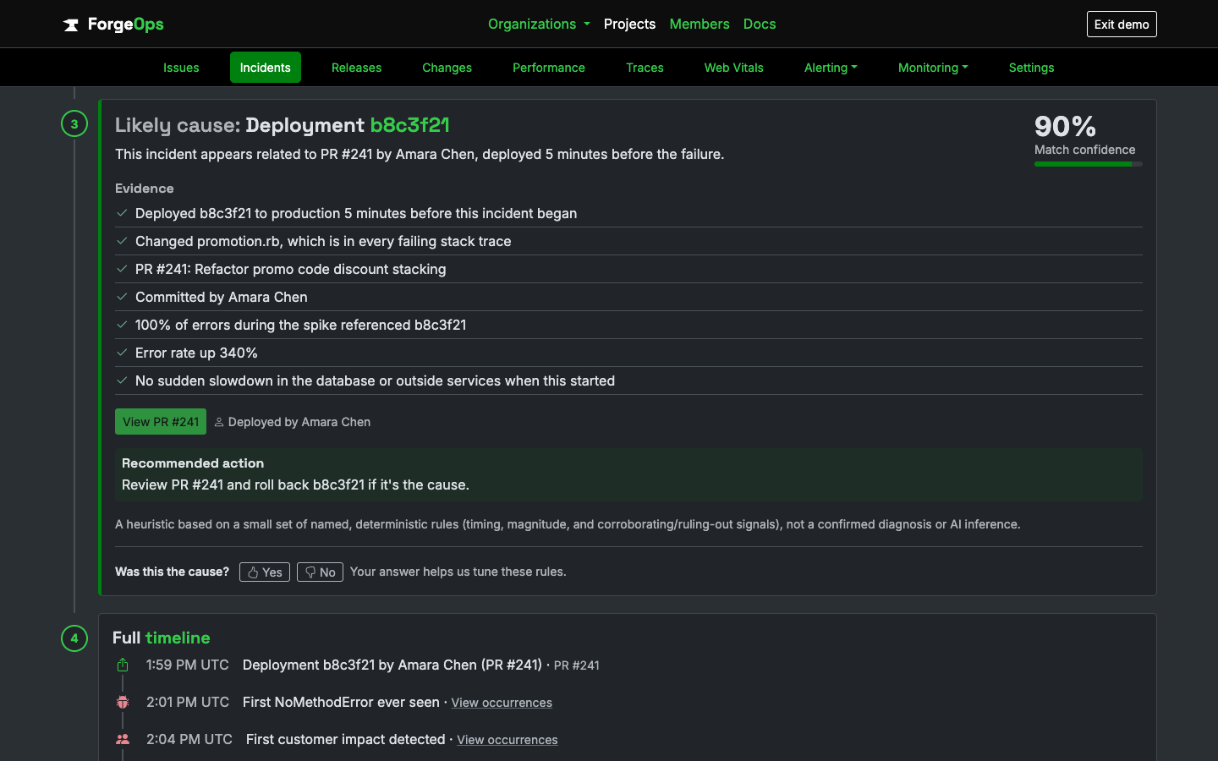Screen dimensions: 1218x761
Task: View occurrences for First customer impact detected
Action: (507, 740)
